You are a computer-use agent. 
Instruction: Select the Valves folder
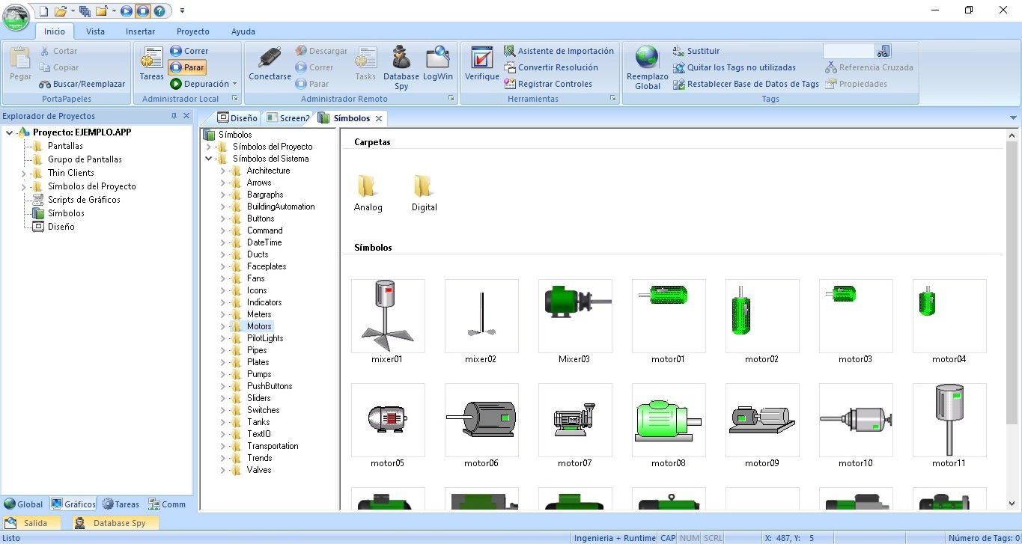[259, 470]
